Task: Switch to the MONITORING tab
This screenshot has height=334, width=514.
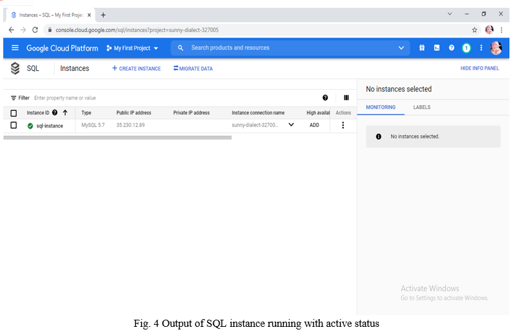Action: (381, 107)
